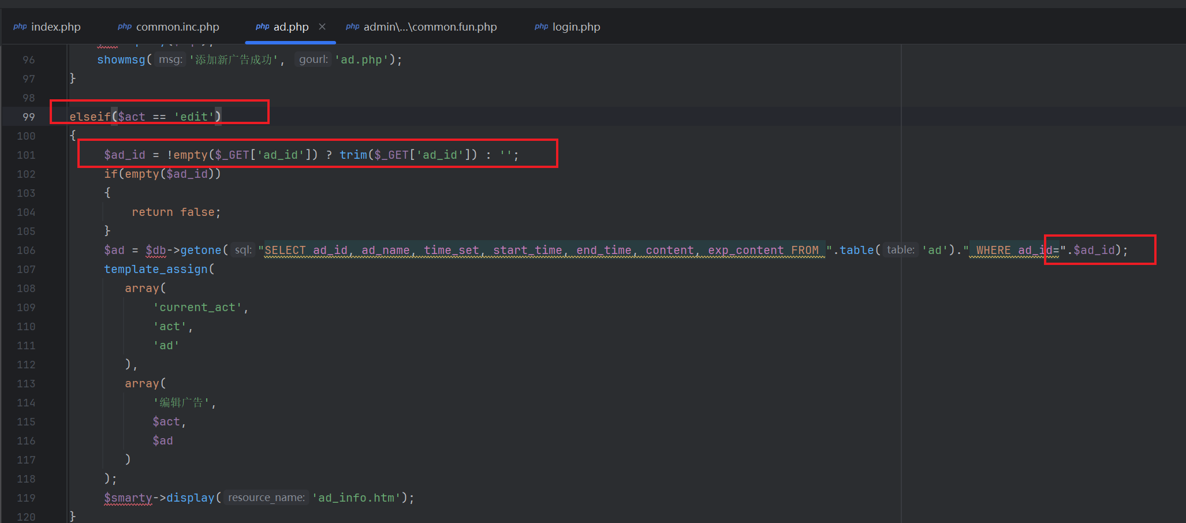1186x523 pixels.
Task: Click the second array( on line 113
Action: (146, 383)
